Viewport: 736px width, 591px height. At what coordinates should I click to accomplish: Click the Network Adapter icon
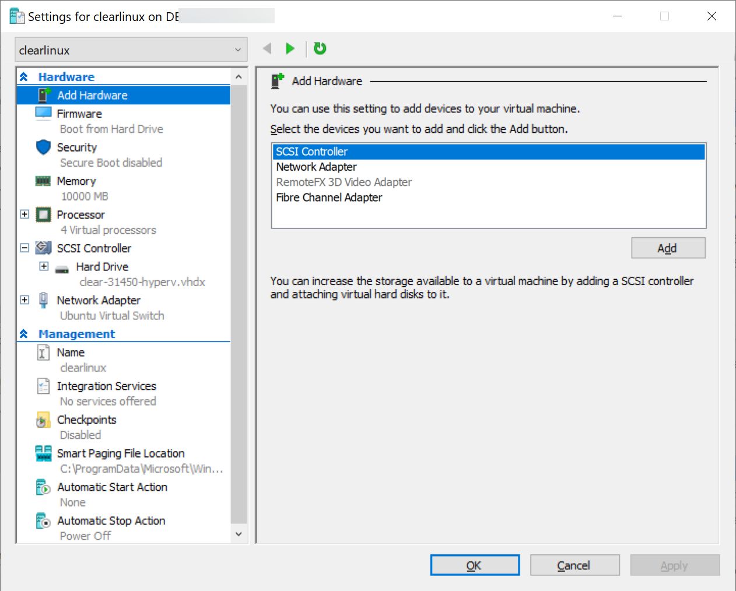(44, 300)
